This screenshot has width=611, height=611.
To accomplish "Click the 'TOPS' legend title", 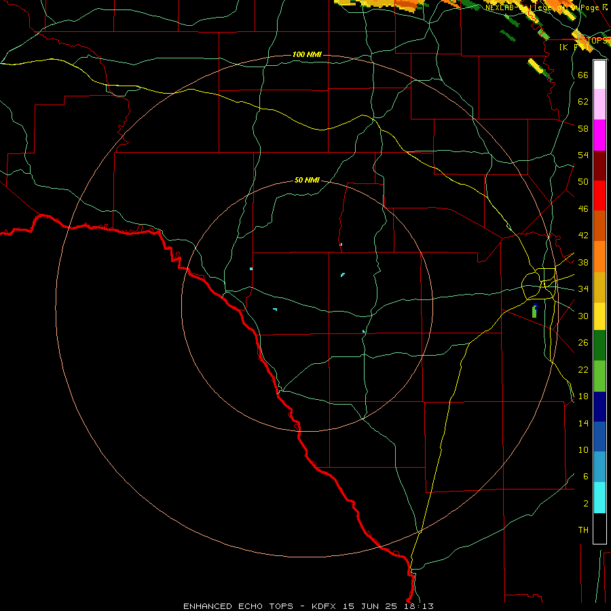I will 596,41.
